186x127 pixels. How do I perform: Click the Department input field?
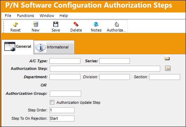coord(65,77)
